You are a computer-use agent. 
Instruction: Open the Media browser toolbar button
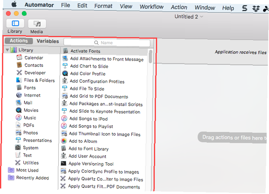pos(37,24)
